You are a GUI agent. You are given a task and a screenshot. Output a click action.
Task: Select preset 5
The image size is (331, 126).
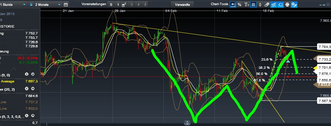tap(145, 4)
